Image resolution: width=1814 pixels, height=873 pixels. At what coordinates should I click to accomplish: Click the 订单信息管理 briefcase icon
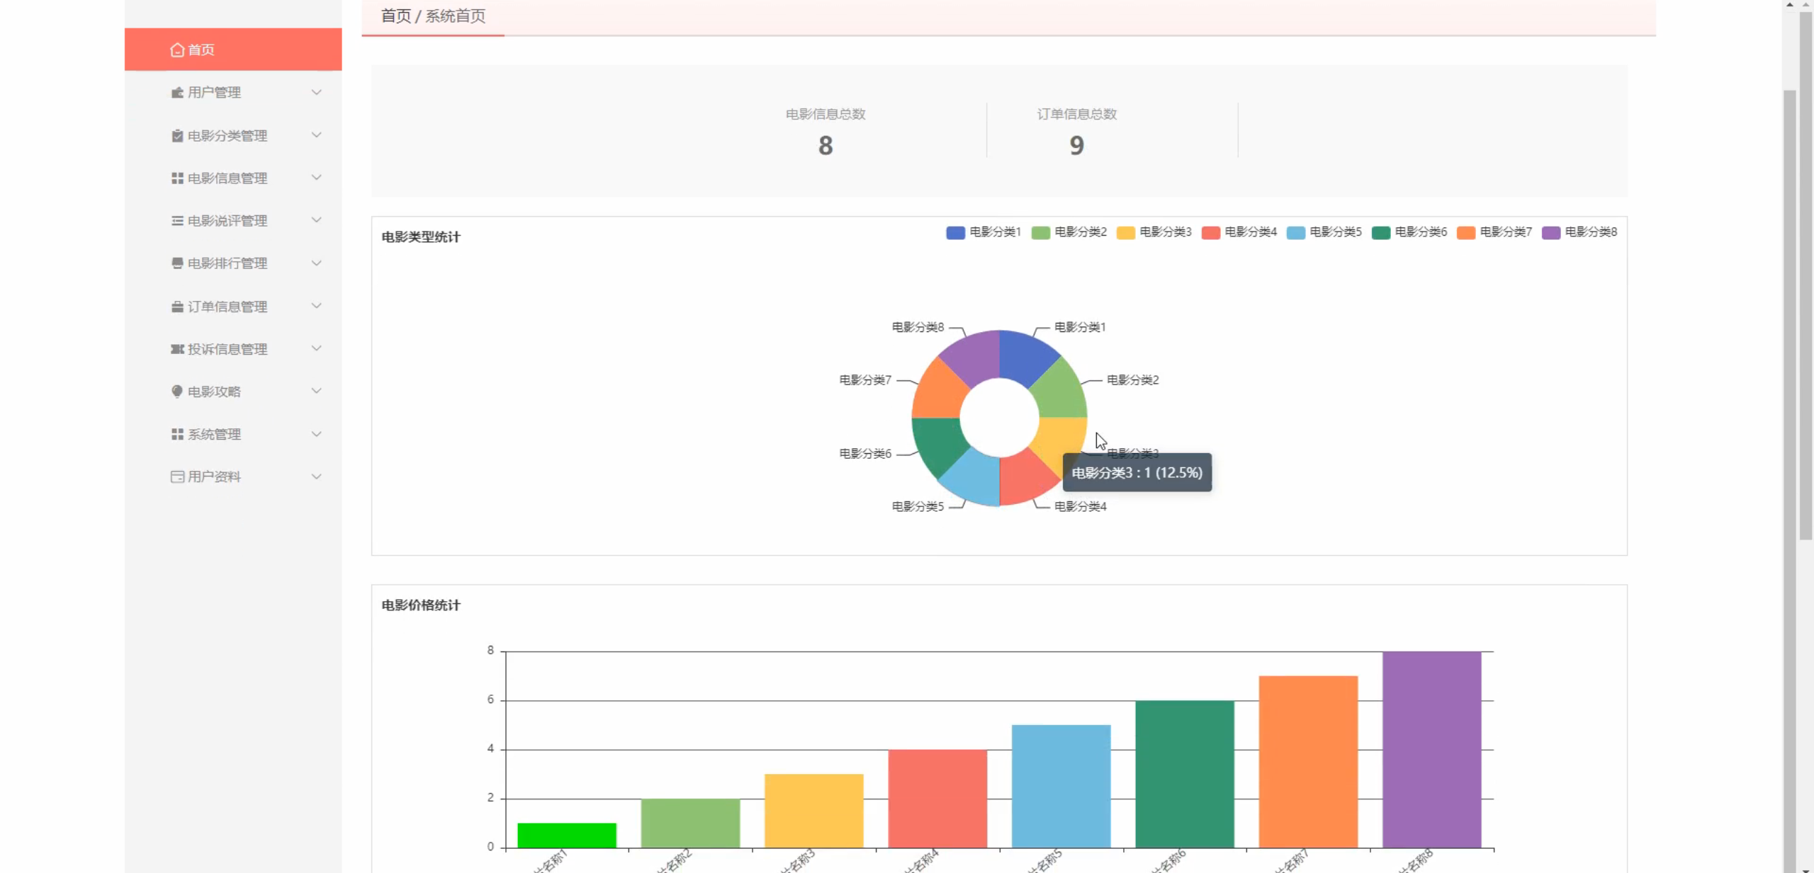click(x=177, y=307)
